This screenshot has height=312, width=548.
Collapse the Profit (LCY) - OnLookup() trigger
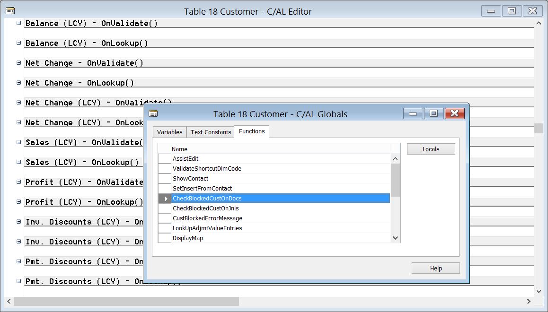(x=19, y=202)
